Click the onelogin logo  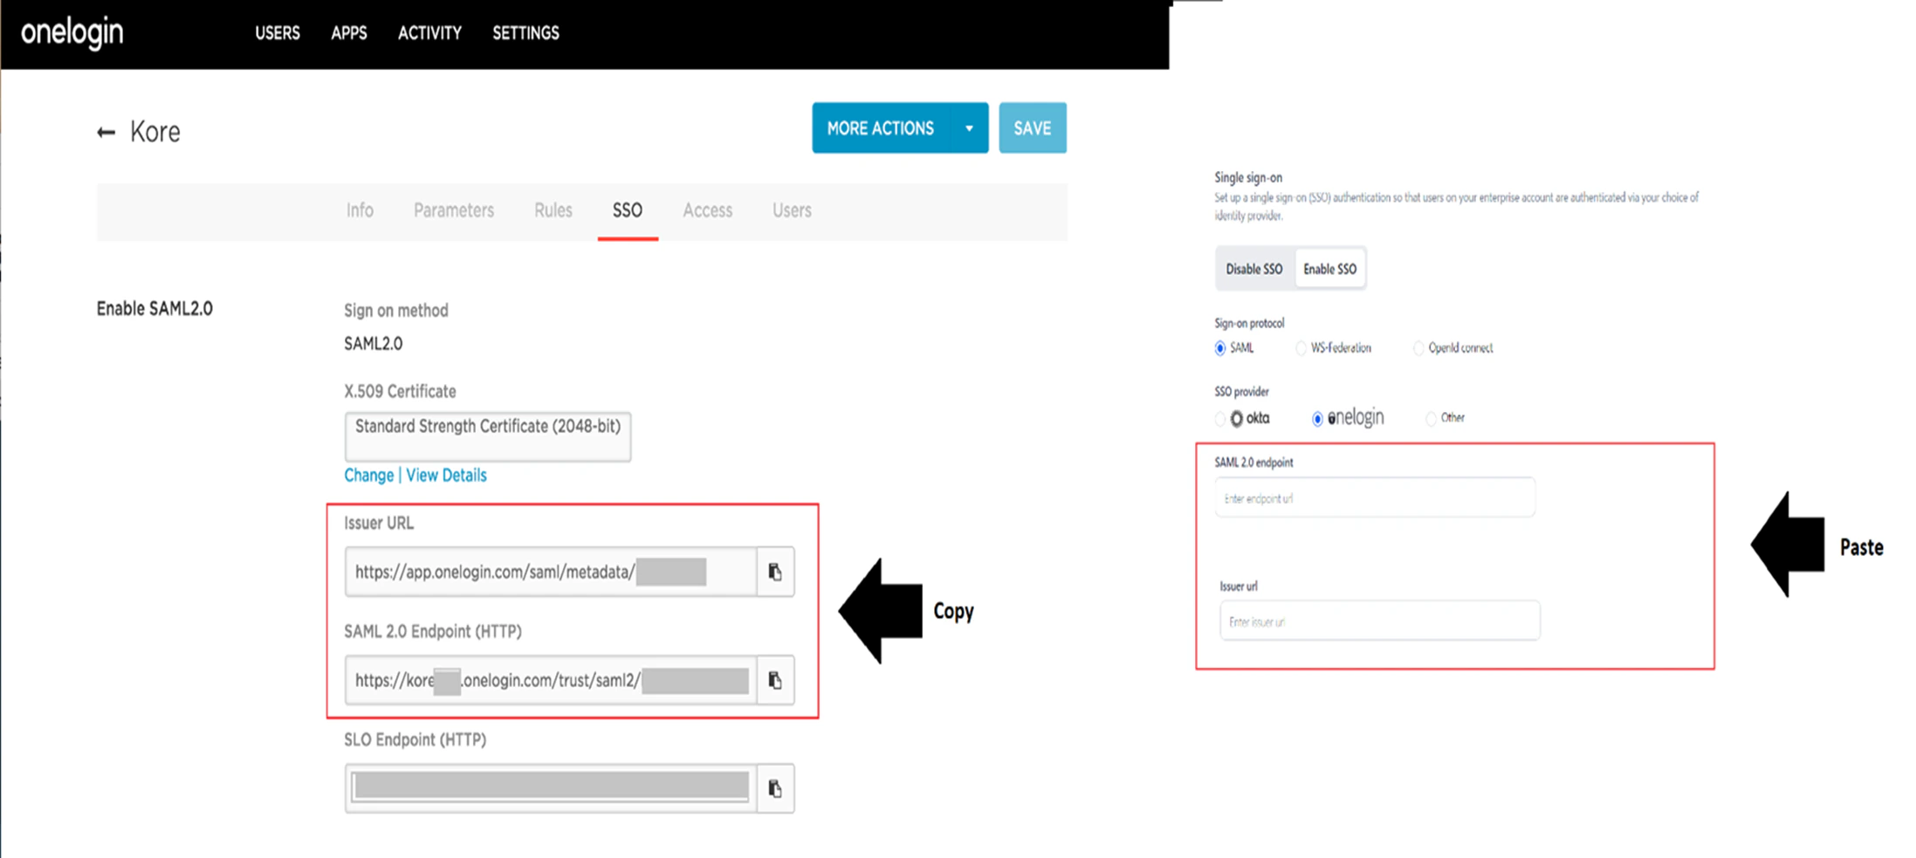tap(72, 33)
